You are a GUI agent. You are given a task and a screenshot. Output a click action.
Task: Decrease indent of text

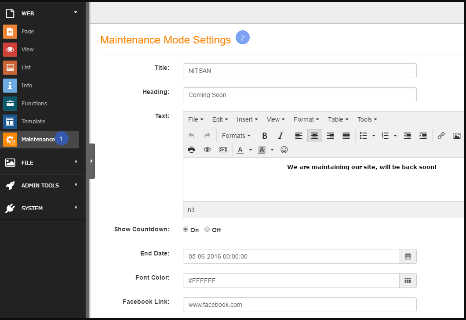point(407,136)
